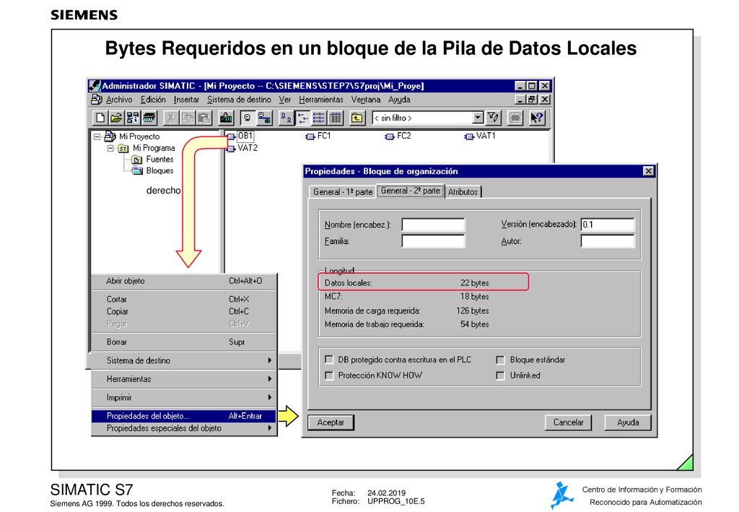Screen dimensions: 739x512
Task: Choose Abrir objeto from context menu
Action: [x=184, y=281]
